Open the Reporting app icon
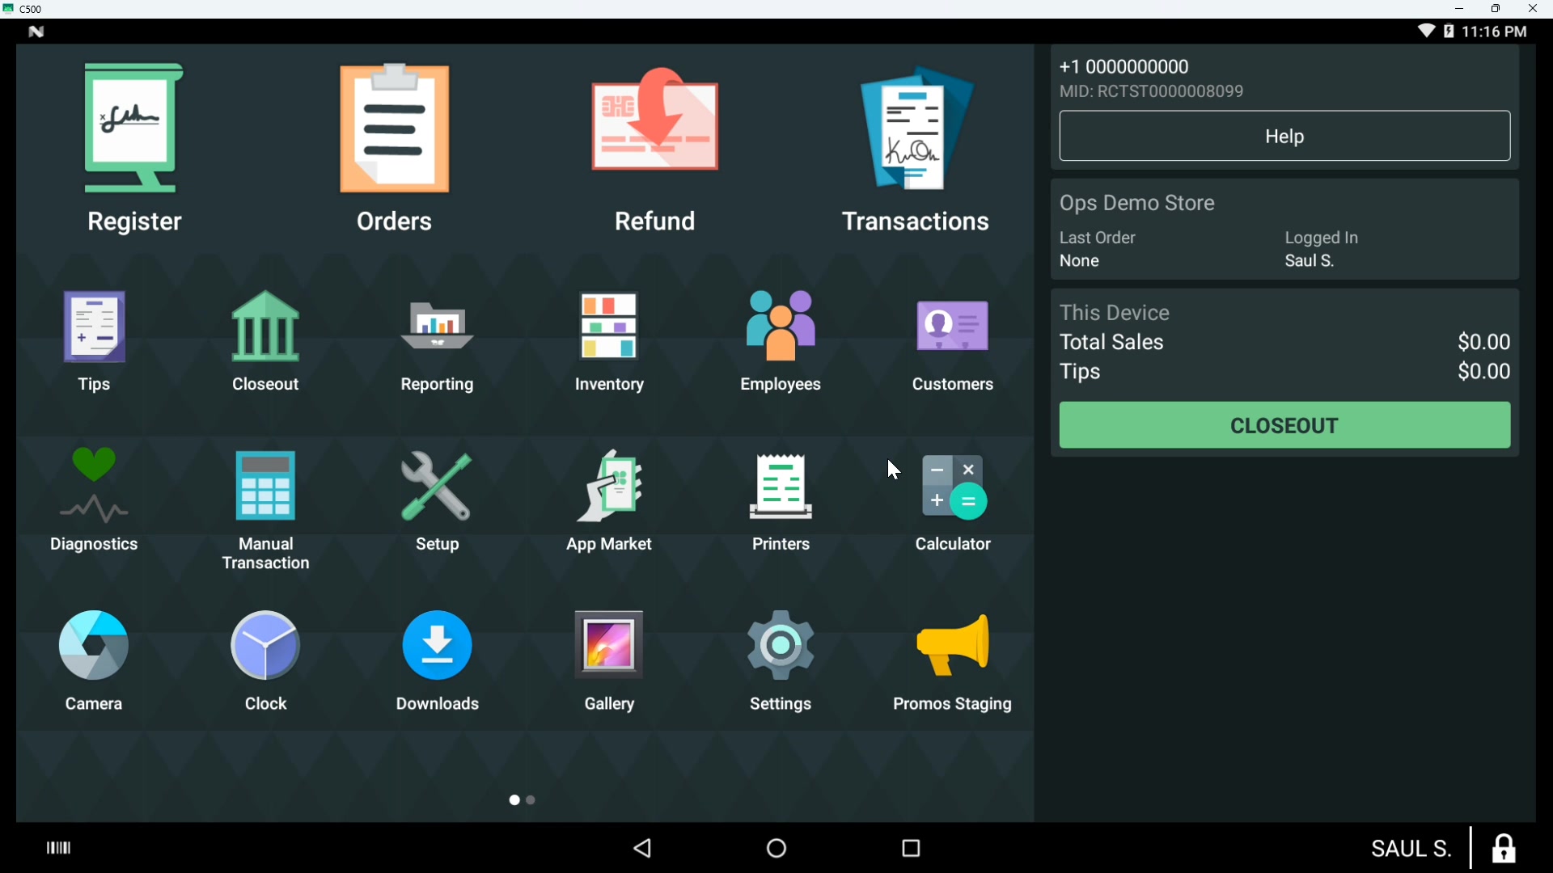This screenshot has height=873, width=1553. (438, 341)
